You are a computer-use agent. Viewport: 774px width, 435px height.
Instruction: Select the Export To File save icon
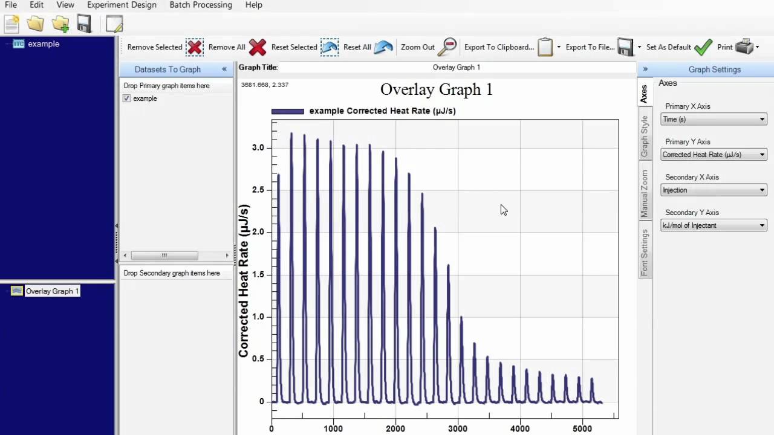pos(625,47)
